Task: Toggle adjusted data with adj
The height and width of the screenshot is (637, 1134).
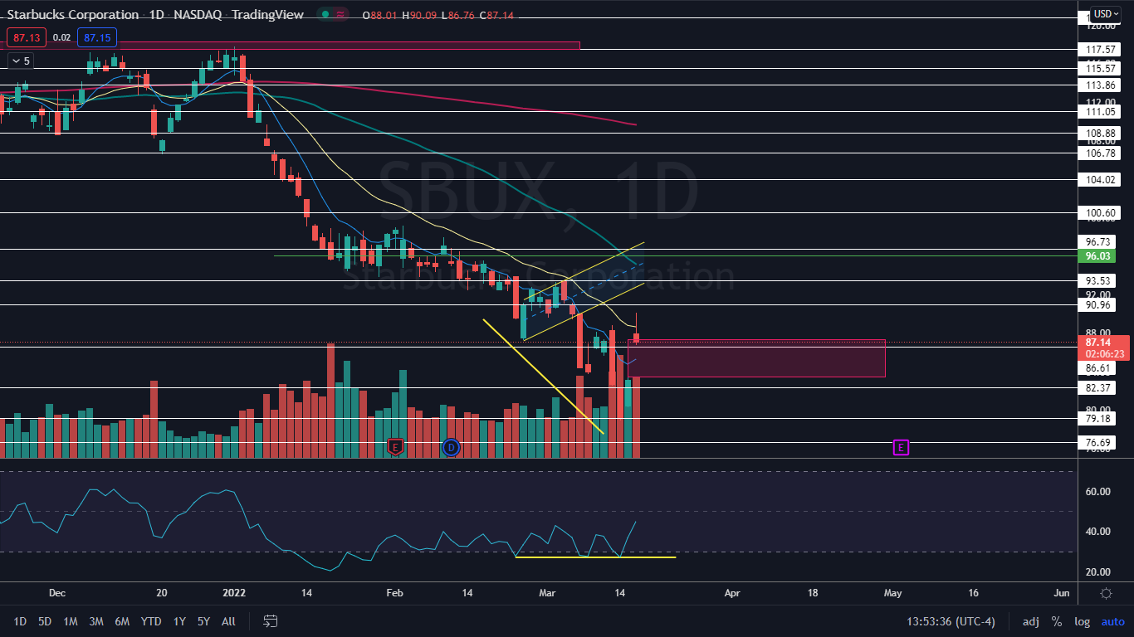Action: pos(1030,621)
